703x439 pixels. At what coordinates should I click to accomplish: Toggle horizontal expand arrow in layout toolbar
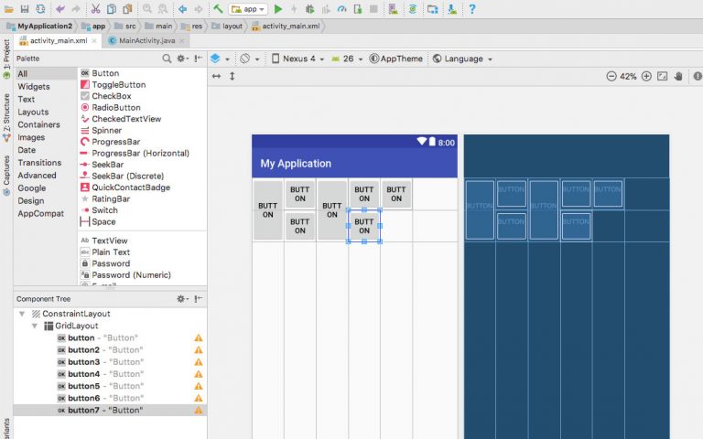[217, 76]
